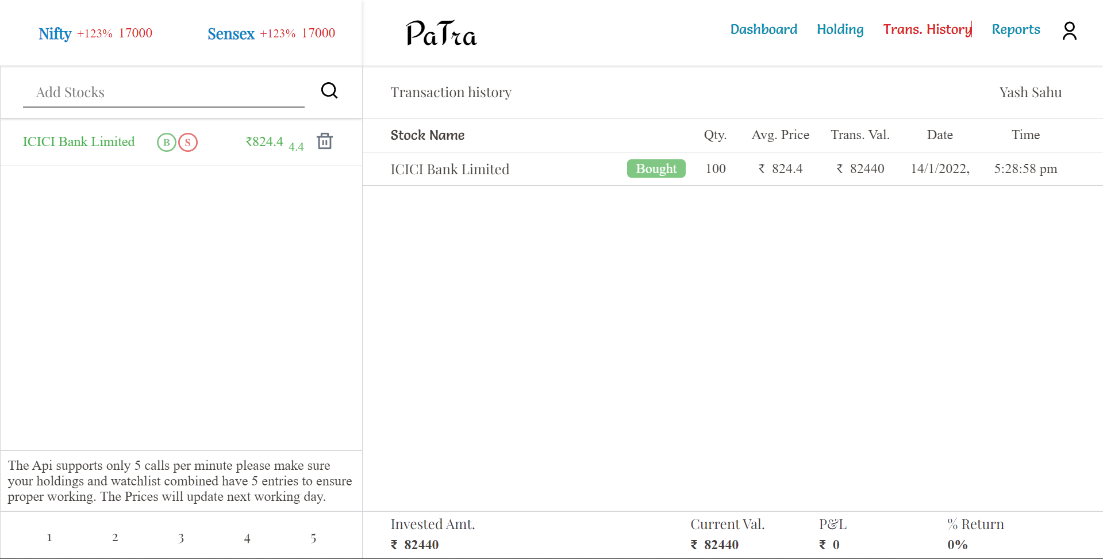Open the user profile icon
The height and width of the screenshot is (559, 1103).
1070,30
